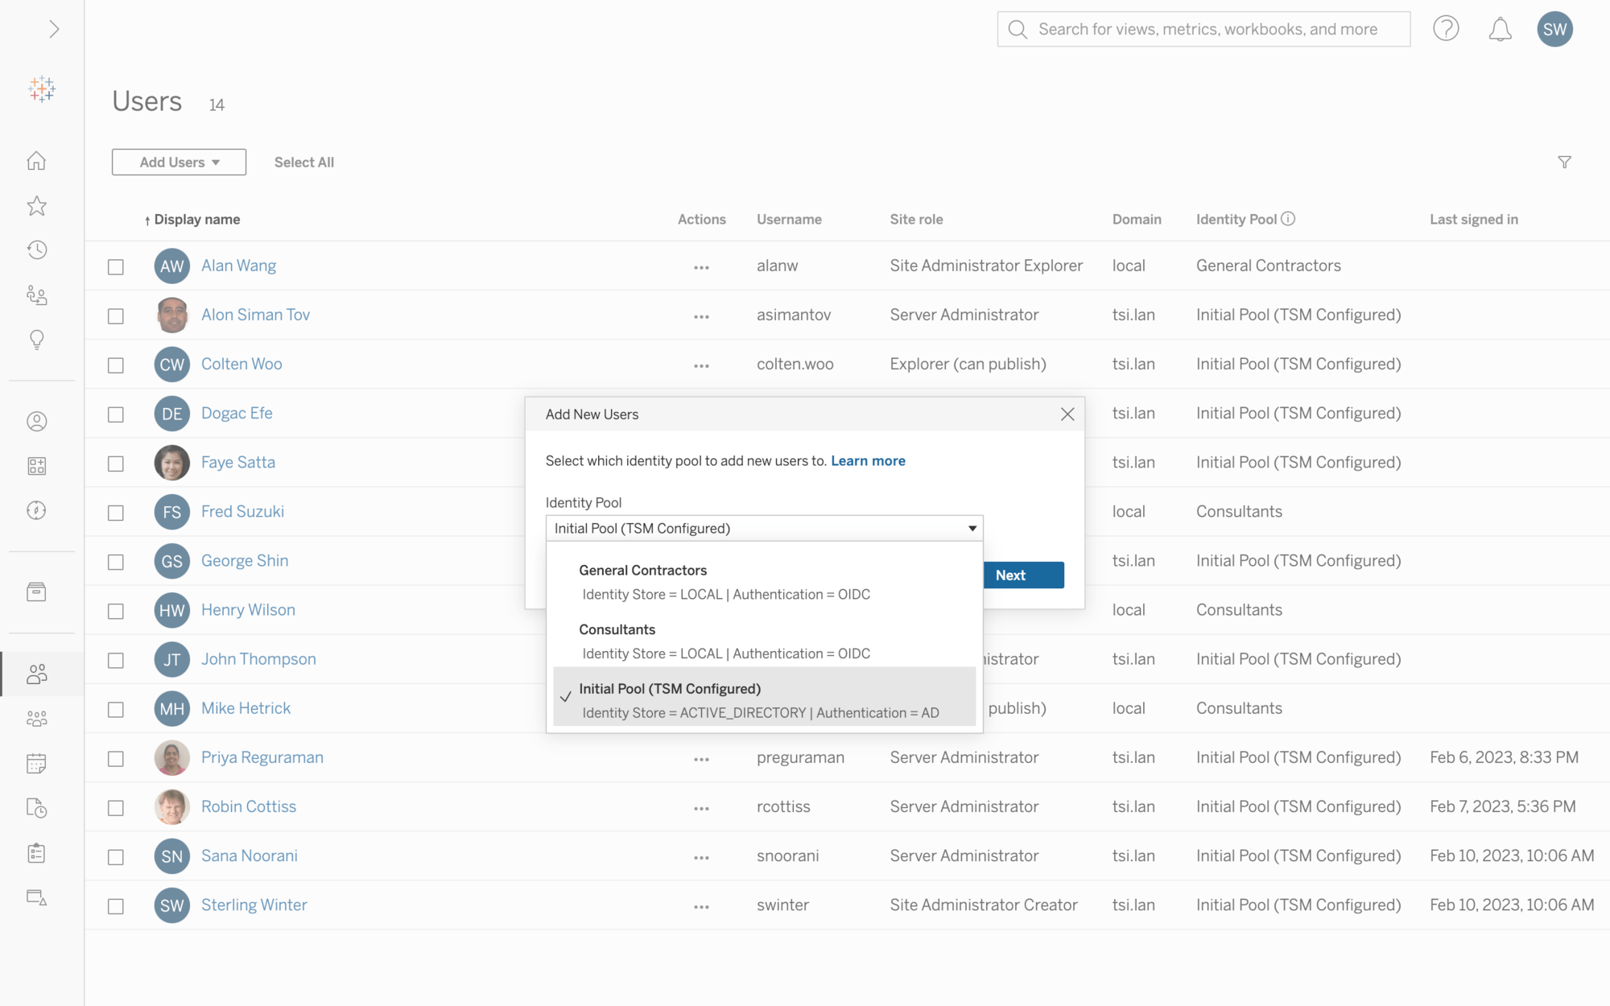Open Actions menu for Alan Wang
Viewport: 1610px width, 1006px height.
click(700, 266)
